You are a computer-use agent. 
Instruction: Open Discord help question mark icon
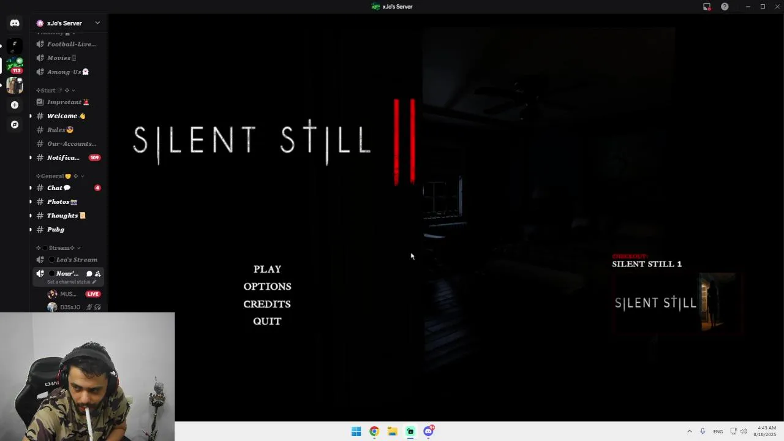pos(725,7)
